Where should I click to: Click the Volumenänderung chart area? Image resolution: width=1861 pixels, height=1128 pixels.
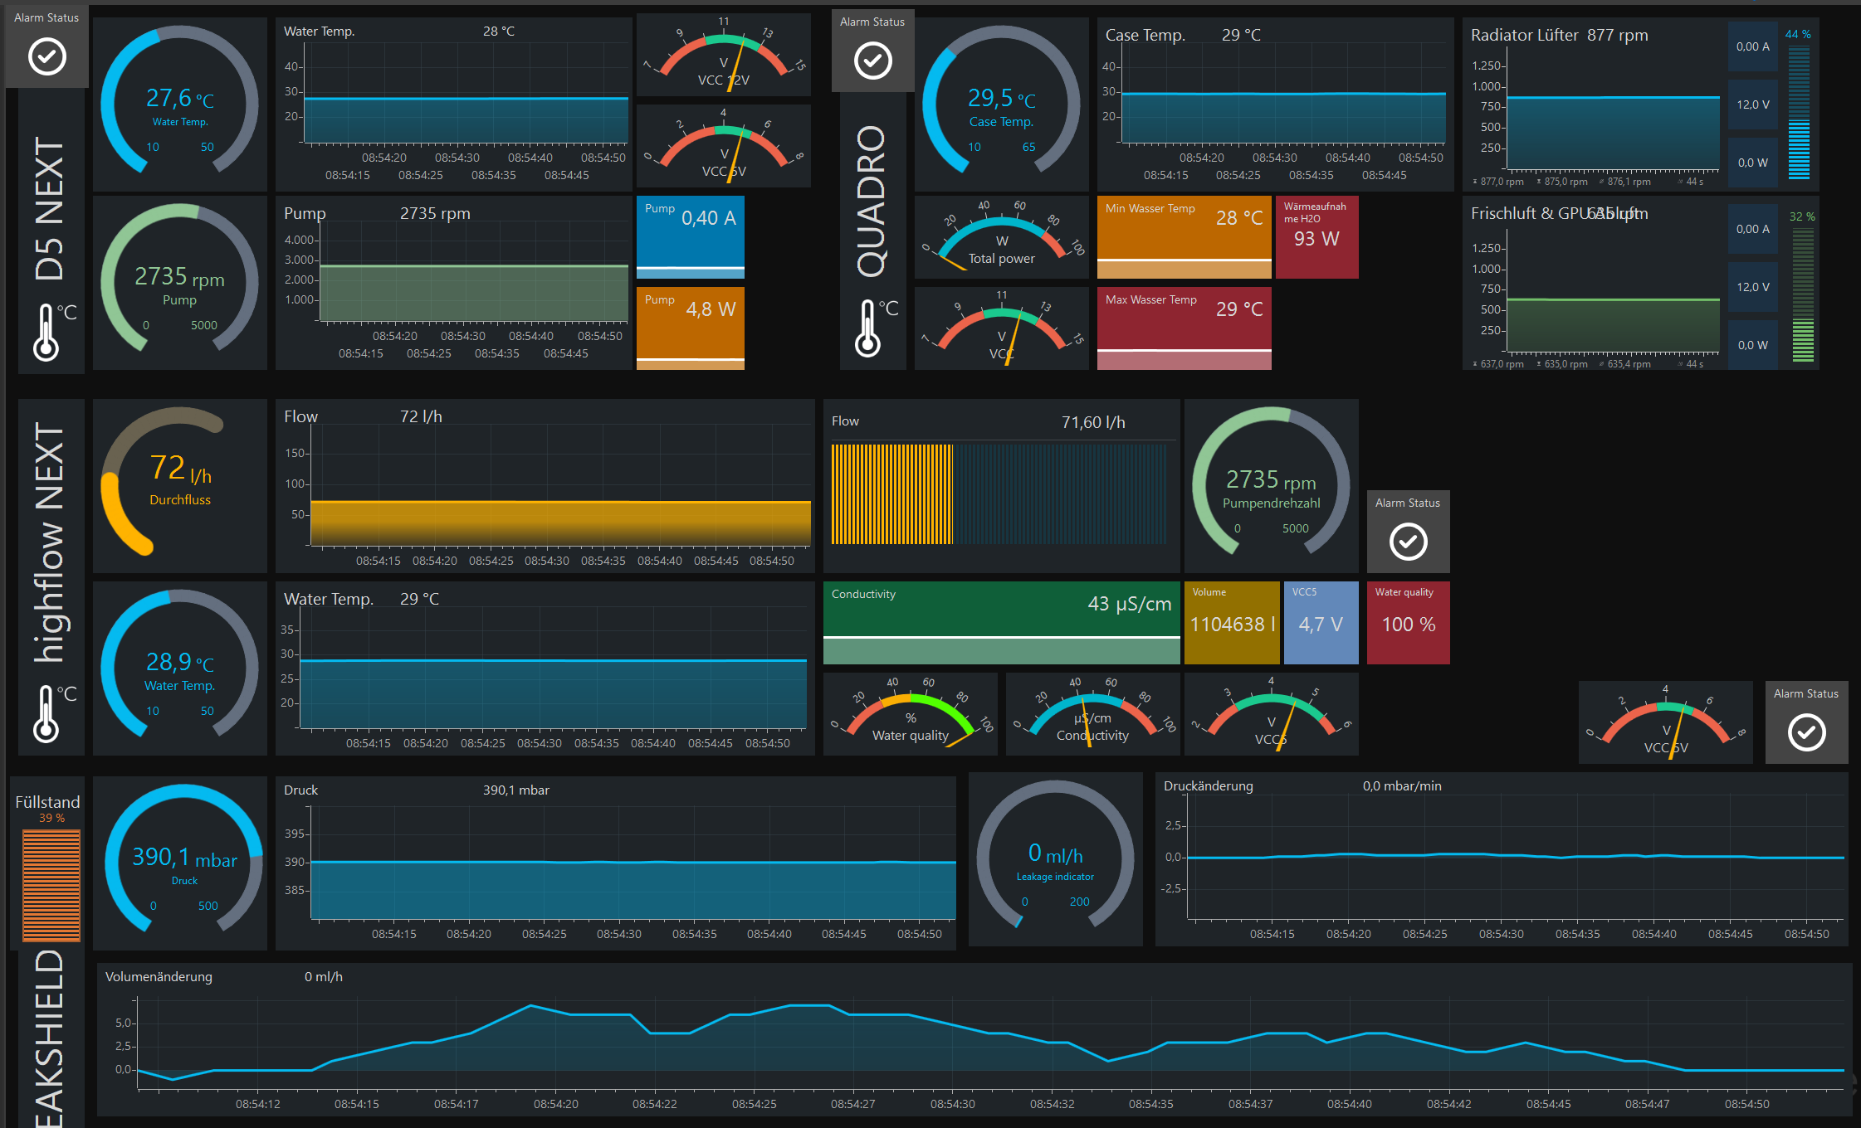(988, 1045)
